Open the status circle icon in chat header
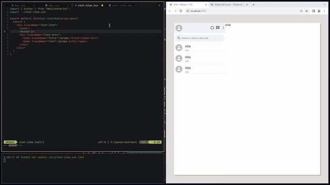Screen dimensions: 330x185 pyautogui.click(x=212, y=28)
